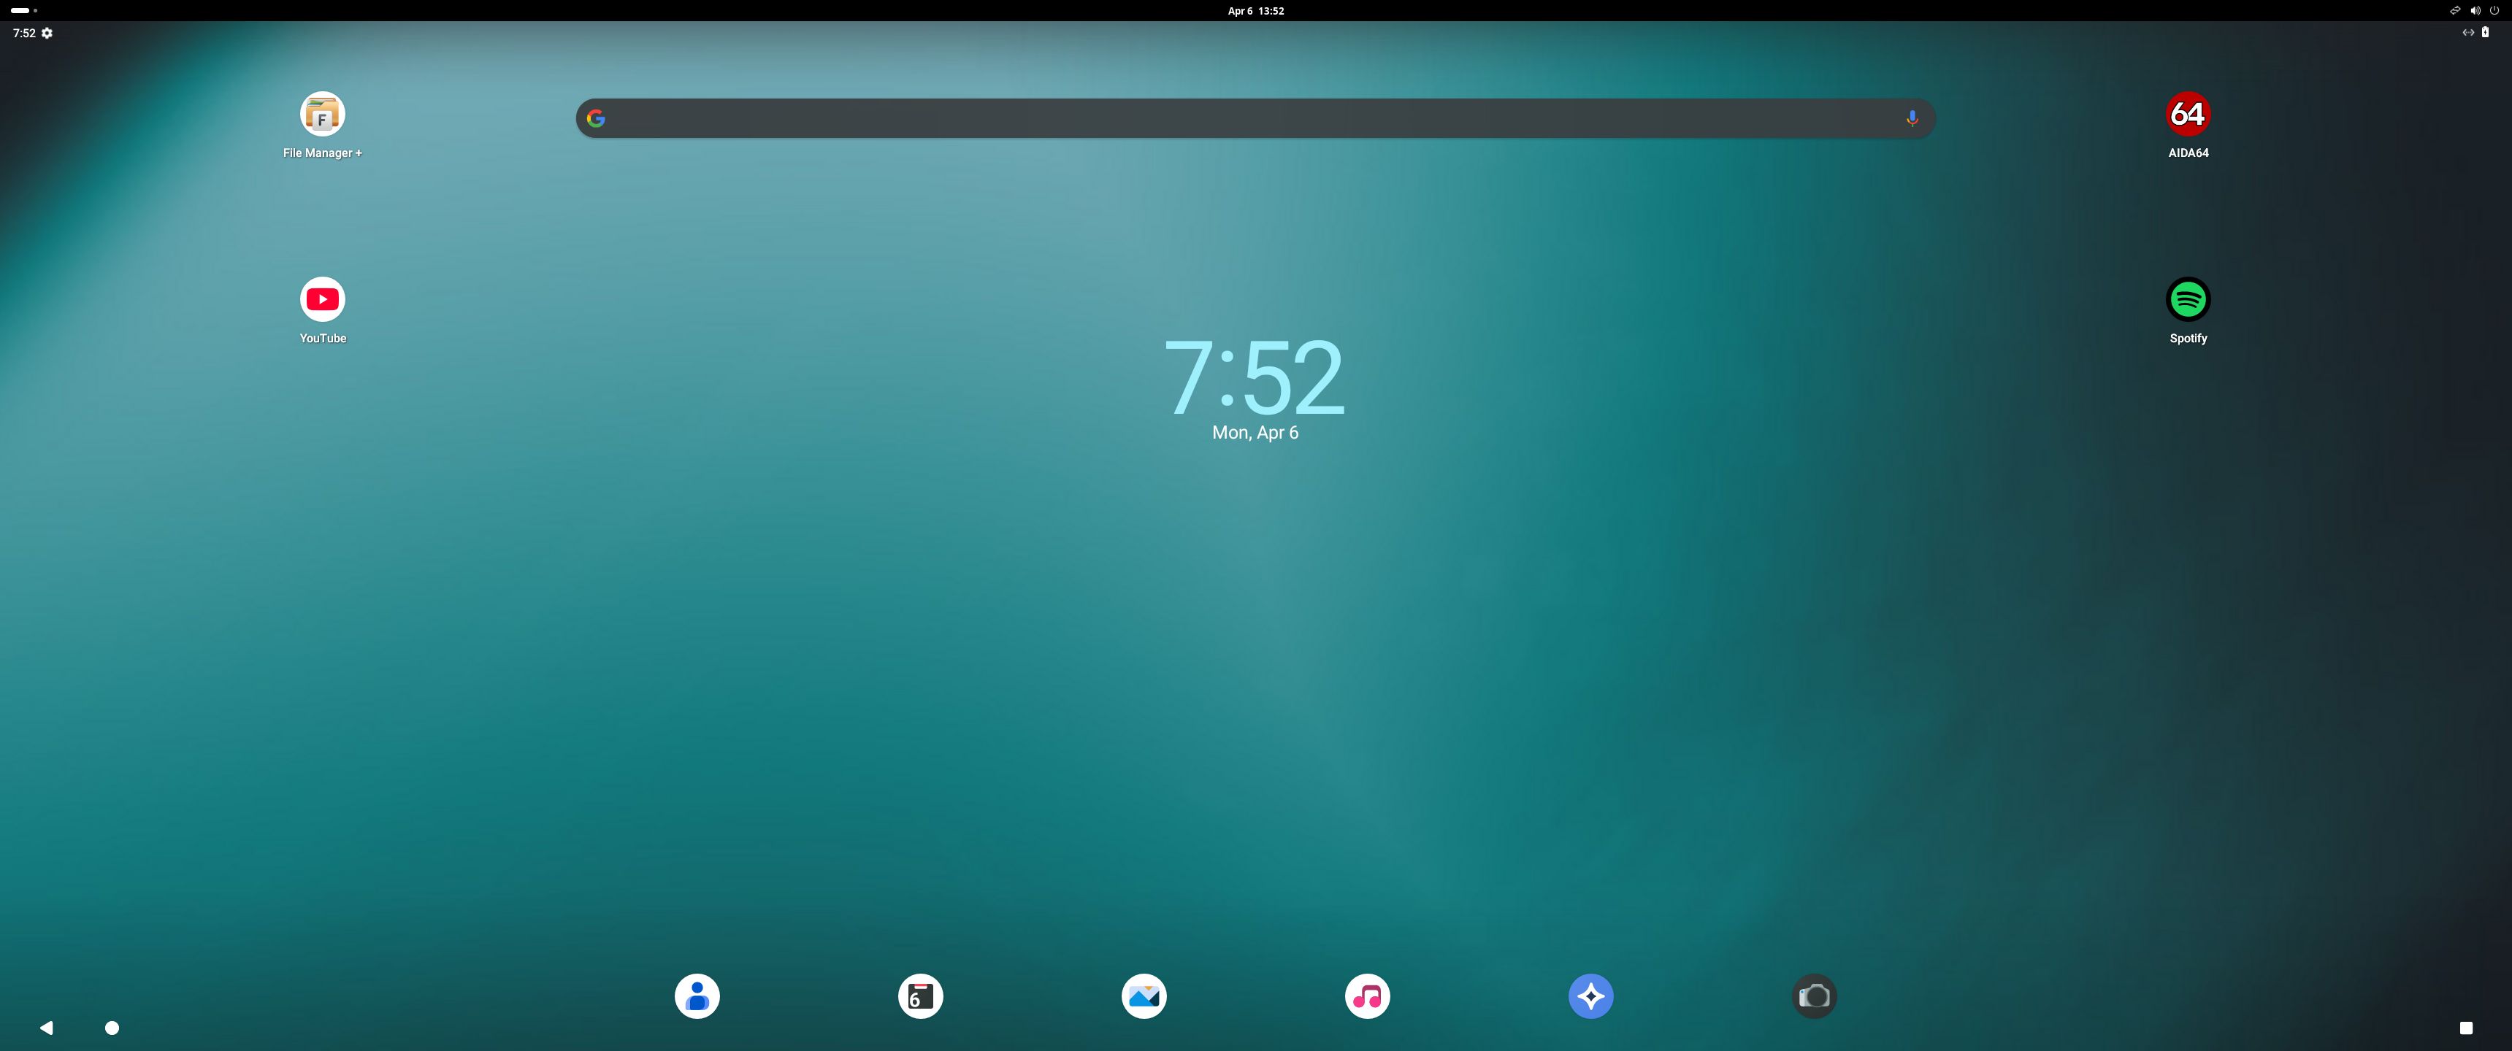Click the settings gear in status bar
Viewport: 2512px width, 1051px height.
click(47, 33)
